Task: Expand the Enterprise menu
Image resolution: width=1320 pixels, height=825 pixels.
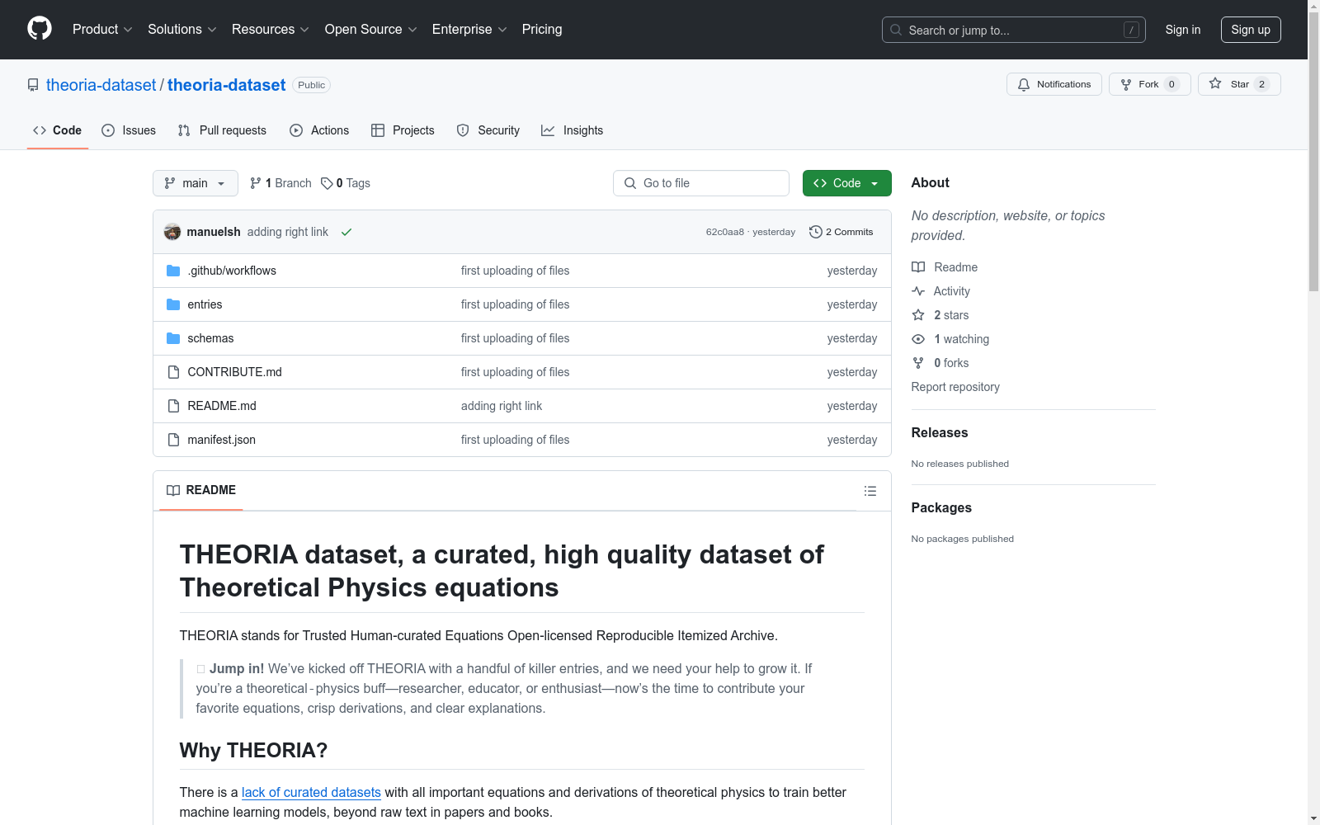Action: click(469, 30)
